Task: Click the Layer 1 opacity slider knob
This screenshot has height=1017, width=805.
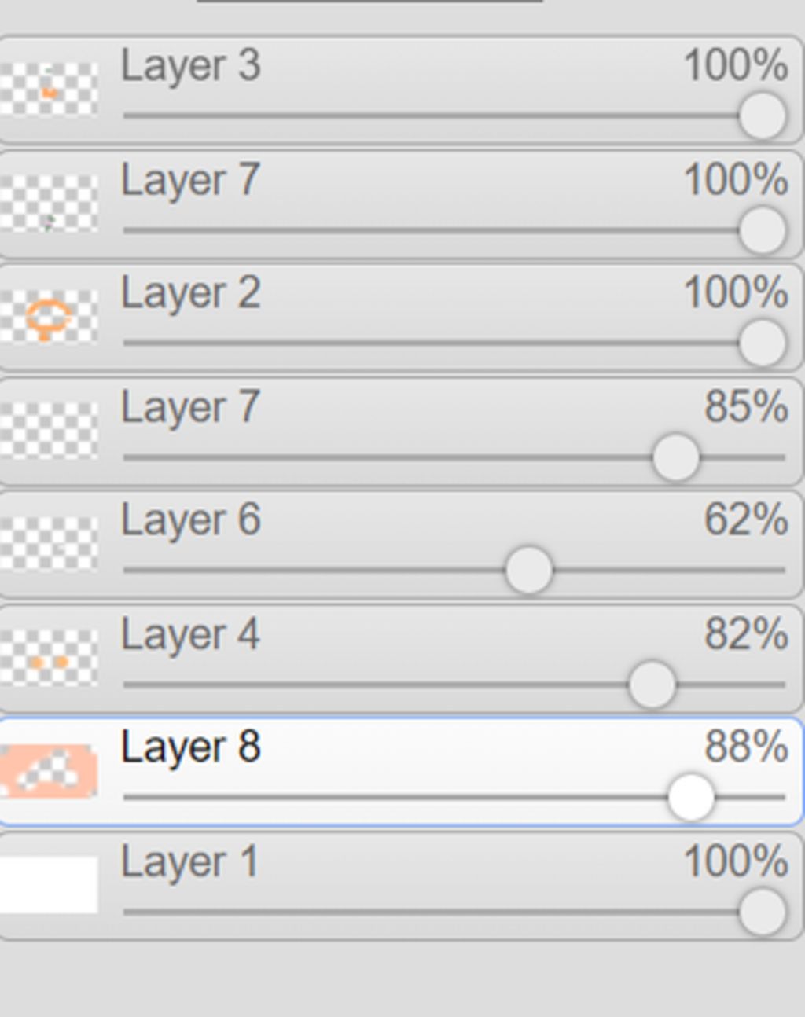Action: pyautogui.click(x=762, y=912)
